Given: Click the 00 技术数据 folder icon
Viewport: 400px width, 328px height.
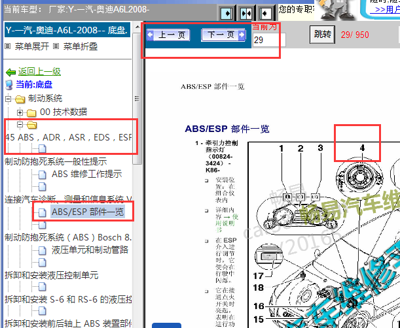Looking at the screenshot, I should [x=31, y=112].
